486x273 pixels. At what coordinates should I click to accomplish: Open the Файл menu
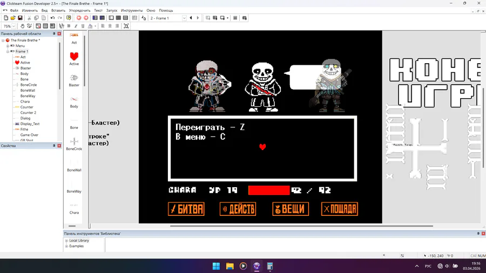pos(14,11)
